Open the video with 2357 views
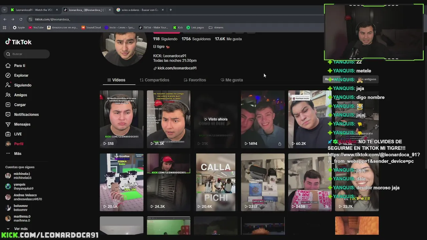Viewport: 427px width, 240px height. (x=263, y=182)
